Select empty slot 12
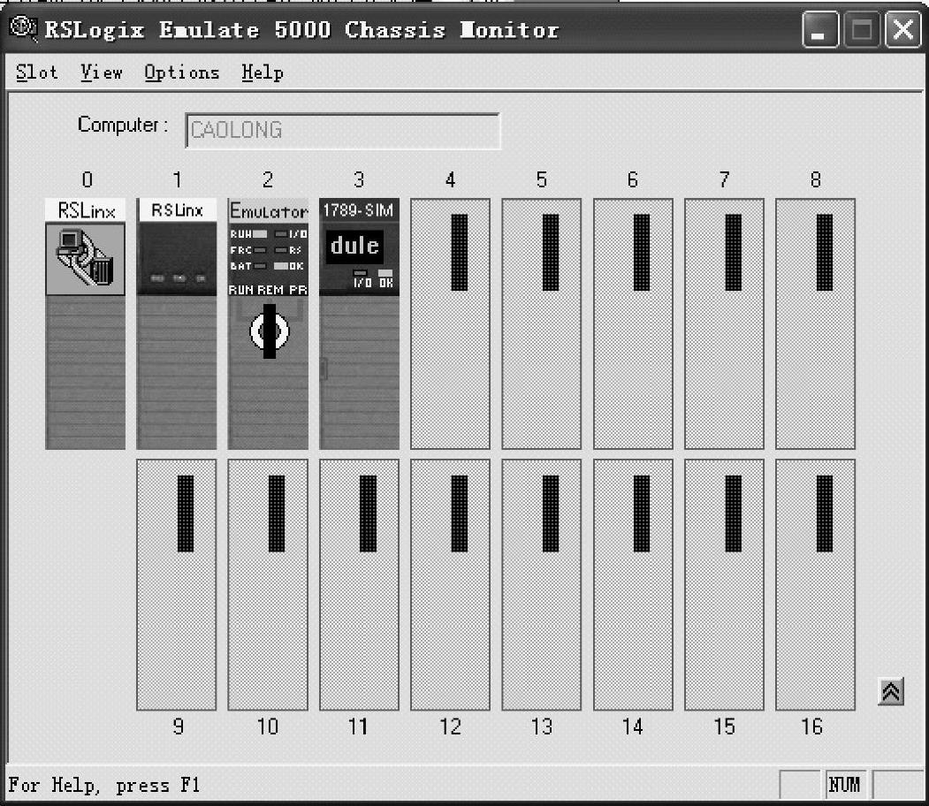929x806 pixels. [450, 584]
